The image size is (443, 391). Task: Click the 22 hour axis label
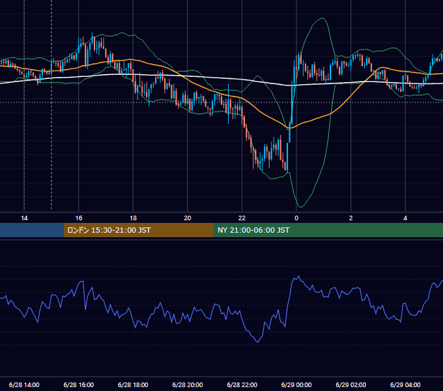(242, 218)
